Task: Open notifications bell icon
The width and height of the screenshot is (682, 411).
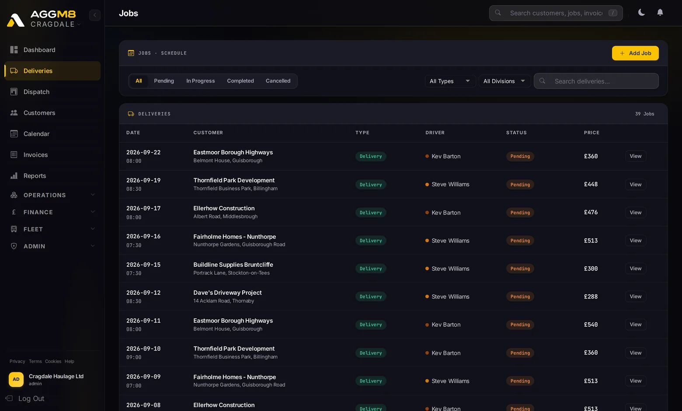Action: point(660,12)
